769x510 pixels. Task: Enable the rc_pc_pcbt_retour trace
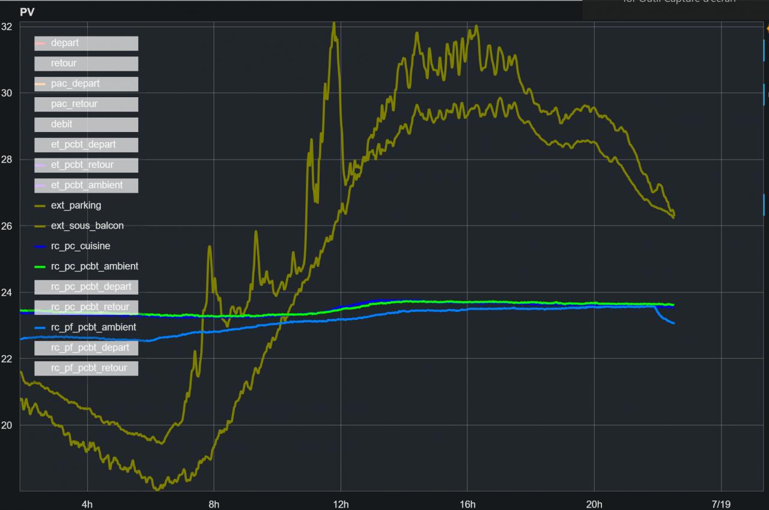[86, 307]
